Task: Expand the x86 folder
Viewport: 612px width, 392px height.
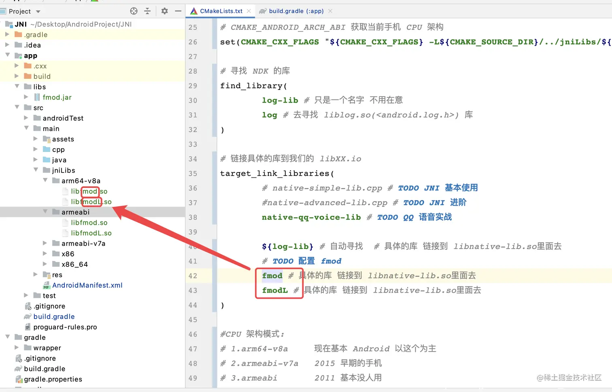Action: [45, 253]
